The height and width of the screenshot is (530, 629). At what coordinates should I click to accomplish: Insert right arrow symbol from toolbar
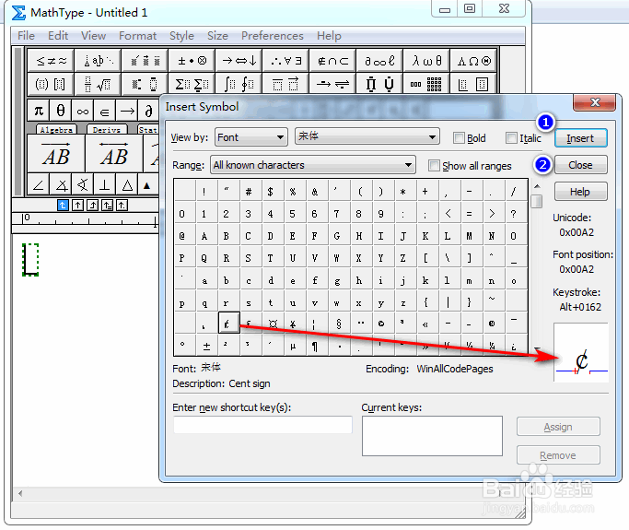pos(127,111)
